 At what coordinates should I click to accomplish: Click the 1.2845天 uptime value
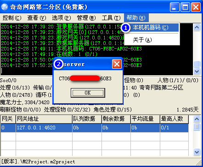pyautogui.click(x=187, y=110)
